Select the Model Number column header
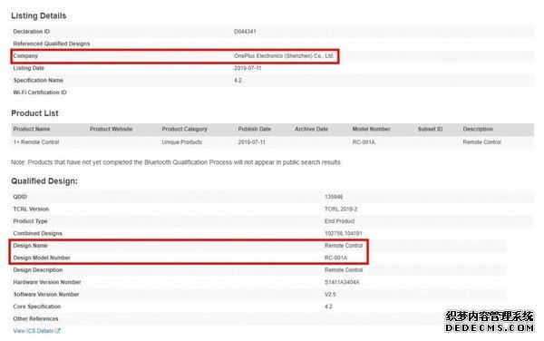This screenshot has height=341, width=544. point(371,129)
